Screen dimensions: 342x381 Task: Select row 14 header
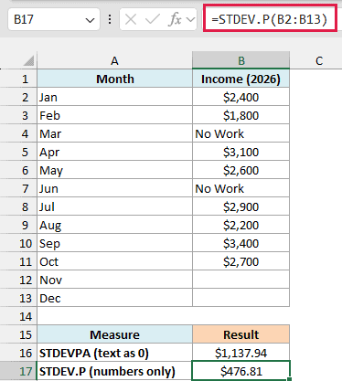[18, 316]
